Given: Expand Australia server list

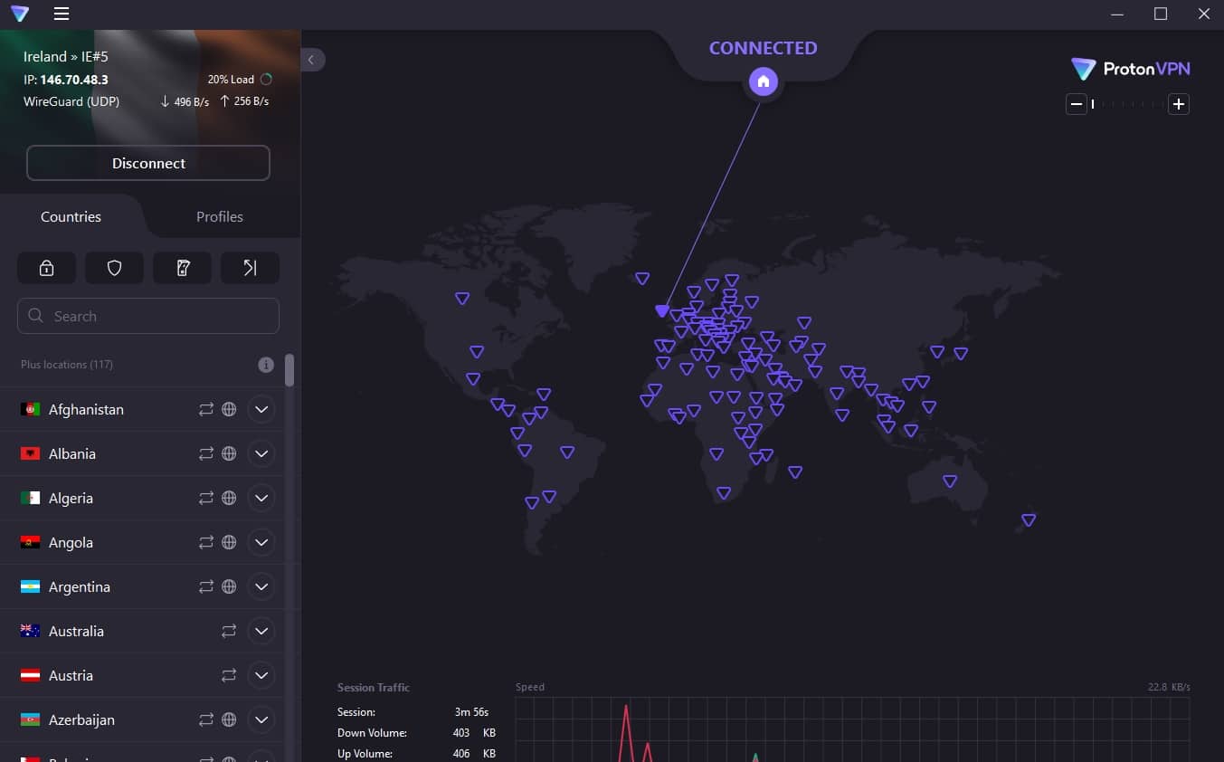Looking at the screenshot, I should (x=261, y=631).
